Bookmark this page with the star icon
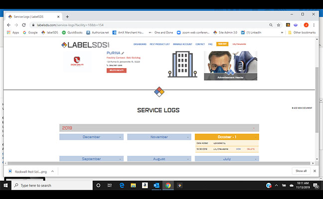Image resolution: width=323 pixels, height=199 pixels. [x=279, y=25]
